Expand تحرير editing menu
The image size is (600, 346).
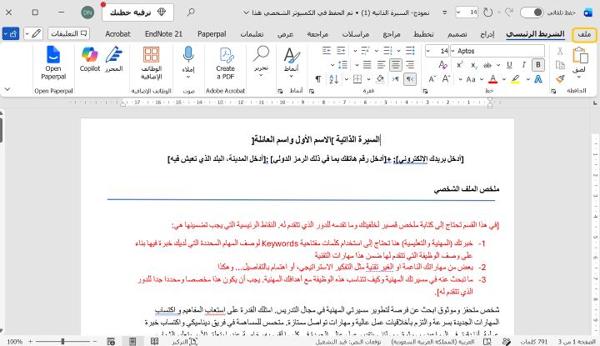pyautogui.click(x=261, y=63)
